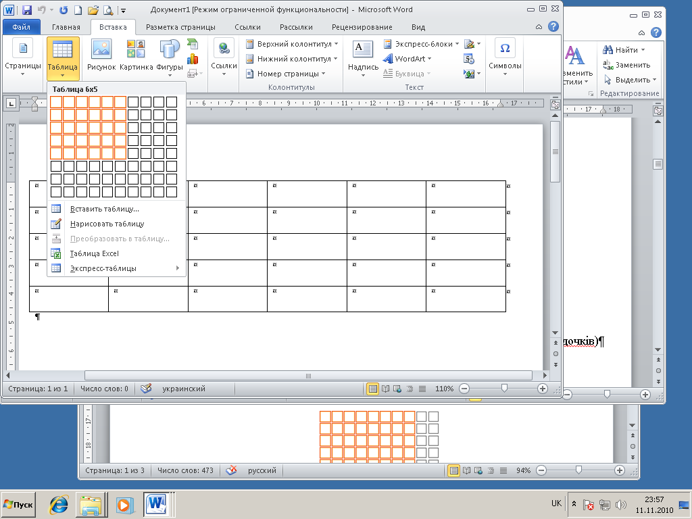Screen dimensions: 692x519
Task: Open Экспресс-таблицы submenu
Action: (116, 268)
